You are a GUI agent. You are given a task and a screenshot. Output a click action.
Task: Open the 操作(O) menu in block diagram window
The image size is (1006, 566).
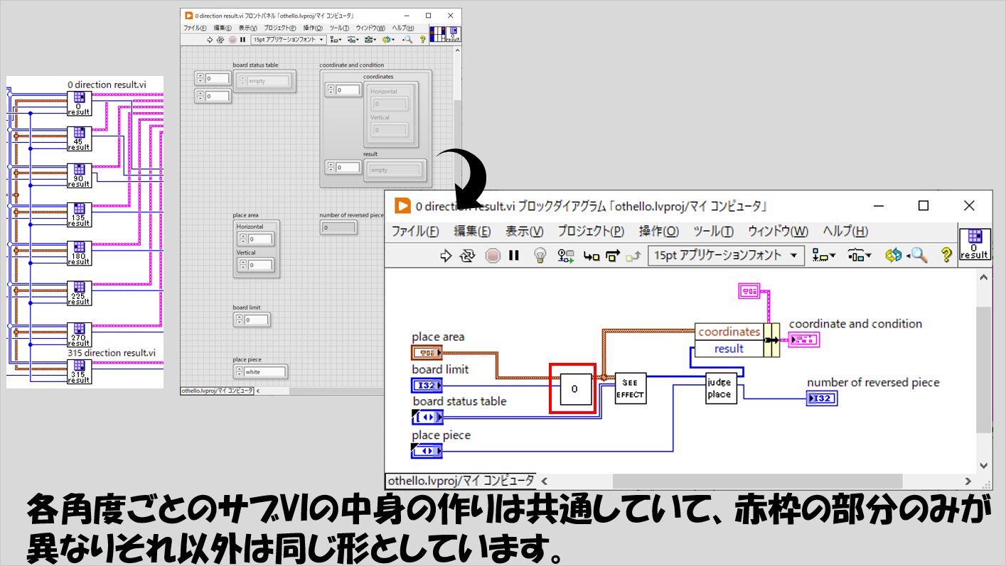[658, 231]
